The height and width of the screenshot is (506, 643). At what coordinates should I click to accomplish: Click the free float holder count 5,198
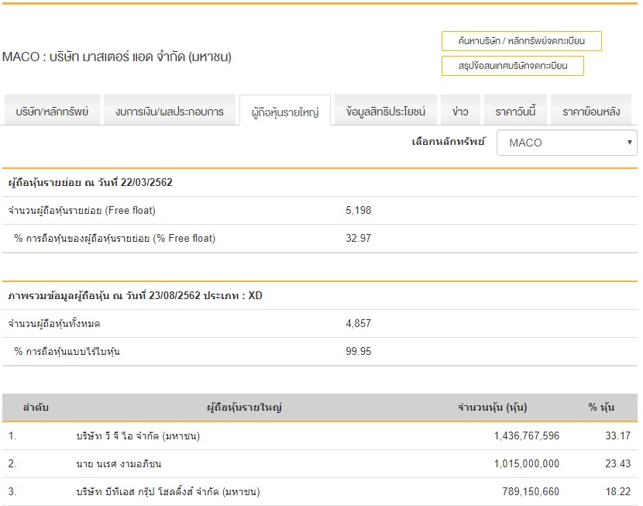click(359, 210)
